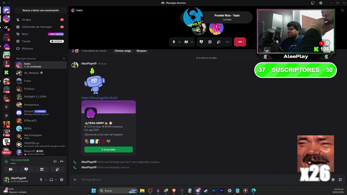
Task: Select the Ivanc conversation in DM list
Action: (x=41, y=65)
